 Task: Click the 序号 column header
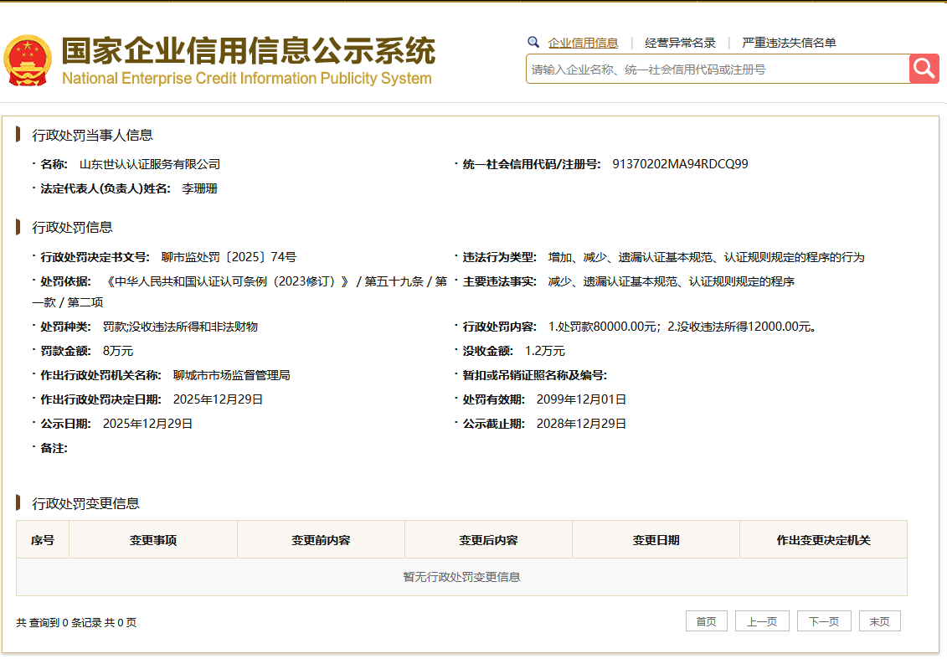point(43,540)
